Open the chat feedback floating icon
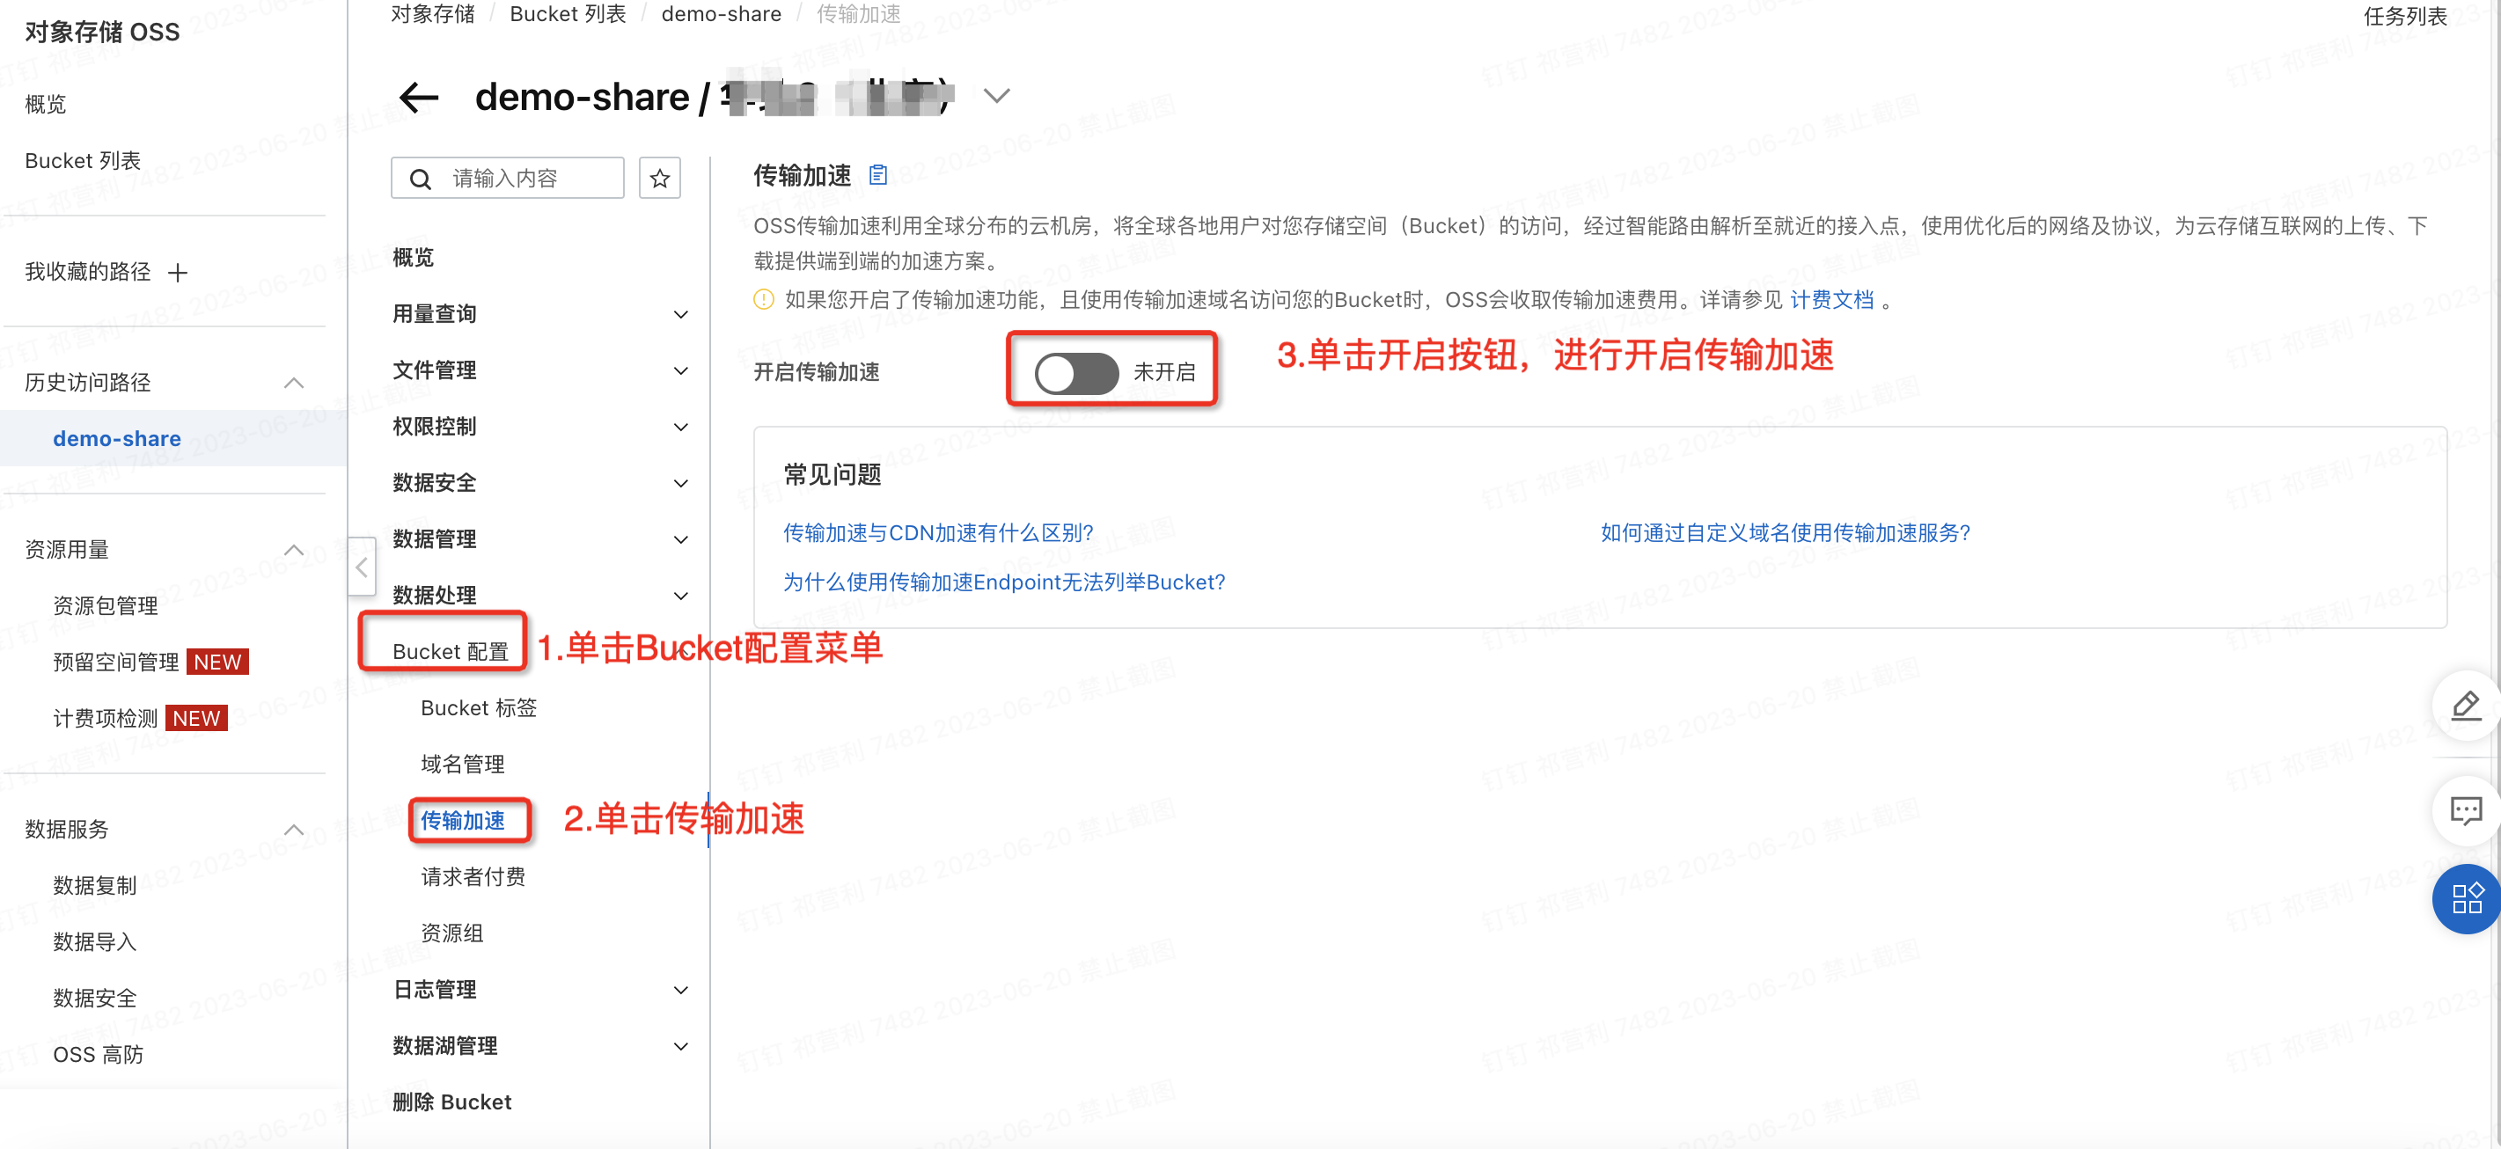The height and width of the screenshot is (1149, 2501). [x=2465, y=810]
